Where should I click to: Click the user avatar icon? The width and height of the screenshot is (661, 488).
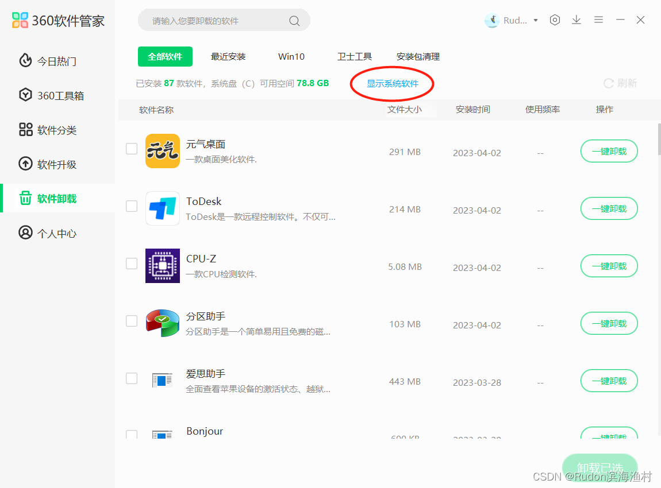tap(492, 20)
